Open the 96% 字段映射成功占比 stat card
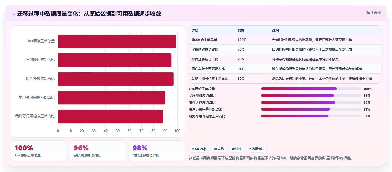Screen dimensions: 392x172 pyautogui.click(x=98, y=151)
